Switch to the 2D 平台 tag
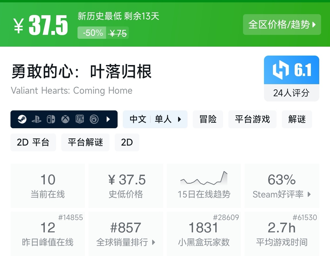This screenshot has width=330, height=262. pos(33,142)
